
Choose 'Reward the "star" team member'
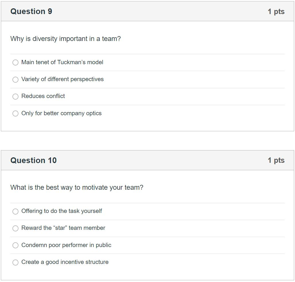tap(15, 228)
